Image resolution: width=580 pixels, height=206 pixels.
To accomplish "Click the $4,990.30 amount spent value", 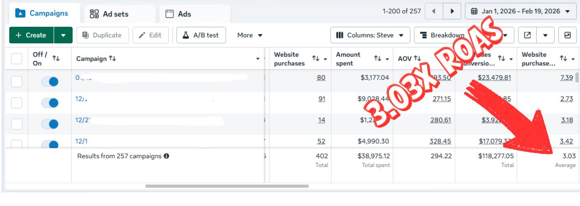I will (x=374, y=141).
